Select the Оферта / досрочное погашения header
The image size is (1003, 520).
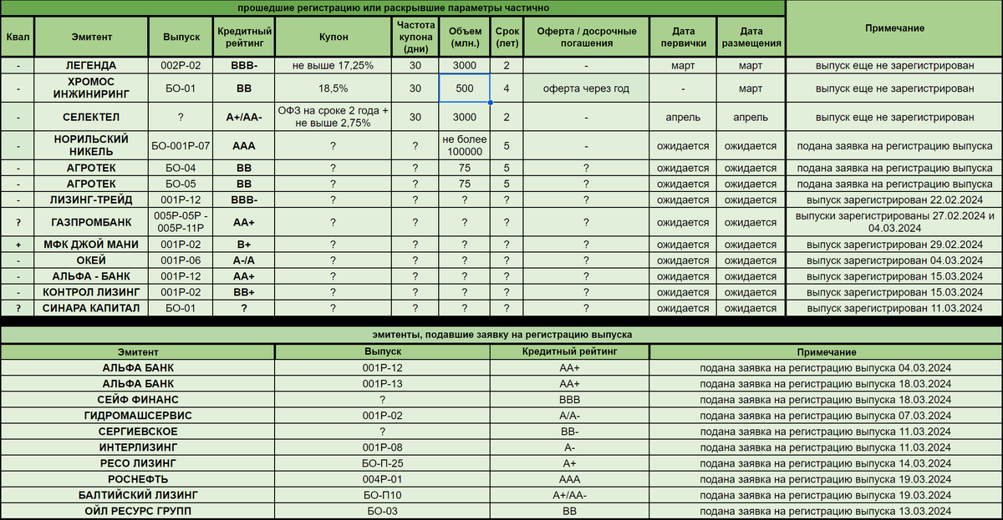click(x=586, y=38)
